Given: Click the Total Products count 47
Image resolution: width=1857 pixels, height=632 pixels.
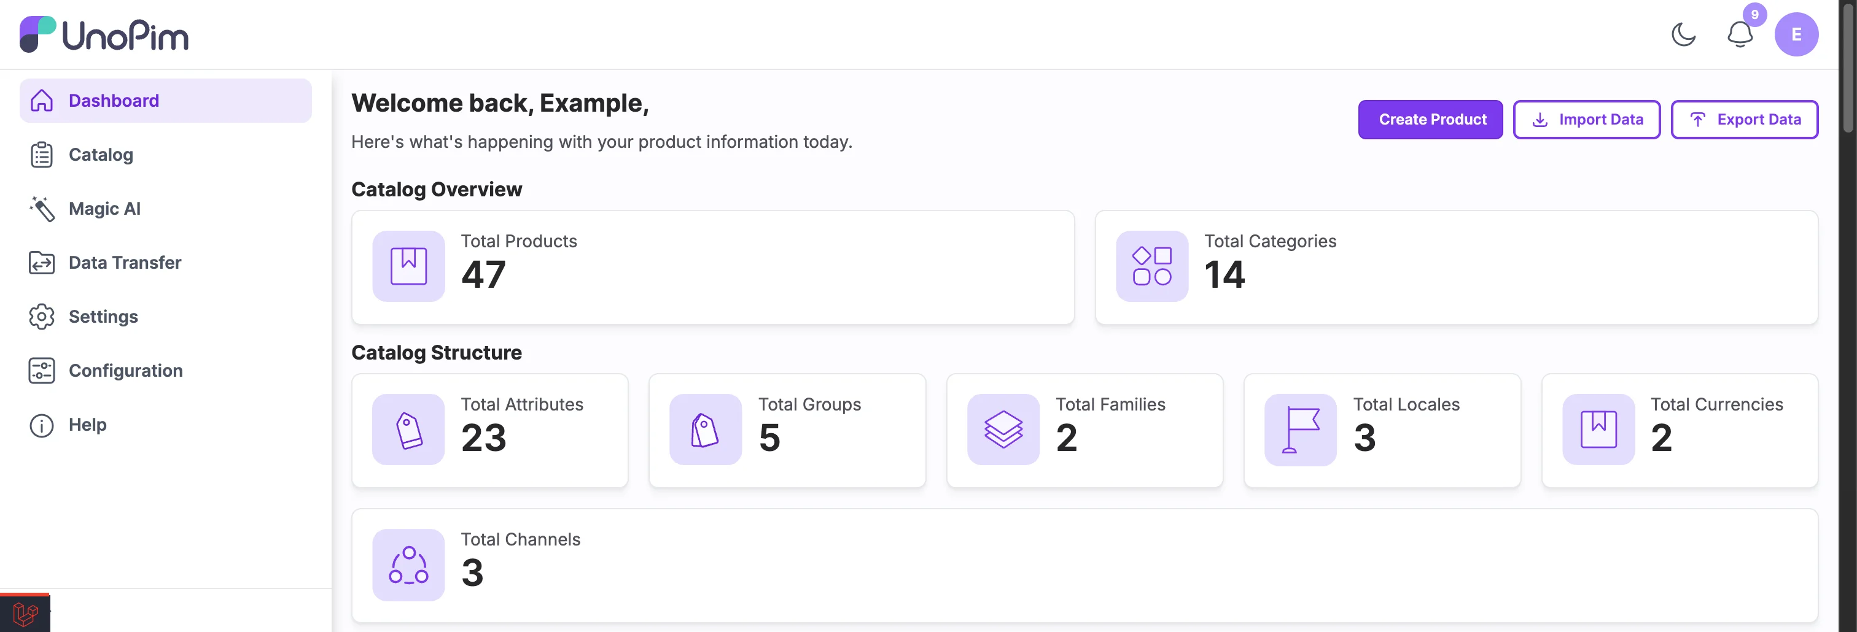Looking at the screenshot, I should click(484, 274).
